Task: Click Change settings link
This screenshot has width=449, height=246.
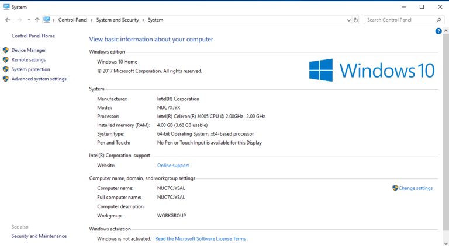Action: (416, 188)
